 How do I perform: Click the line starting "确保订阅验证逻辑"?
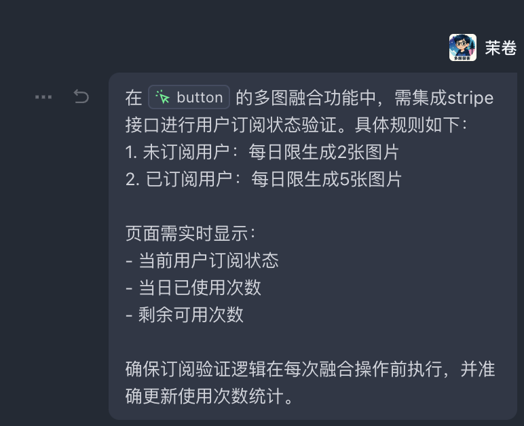tap(310, 369)
